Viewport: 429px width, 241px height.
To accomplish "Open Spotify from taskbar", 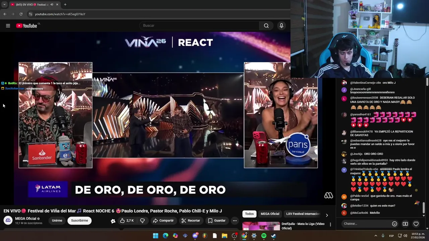I will pyautogui.click(x=264, y=236).
